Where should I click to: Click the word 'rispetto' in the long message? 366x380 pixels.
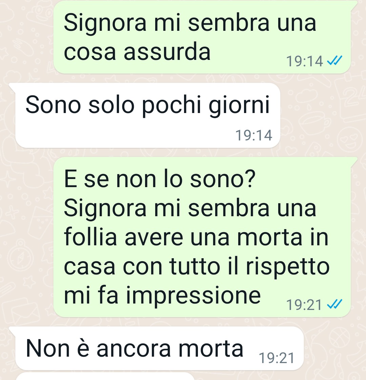[288, 267]
